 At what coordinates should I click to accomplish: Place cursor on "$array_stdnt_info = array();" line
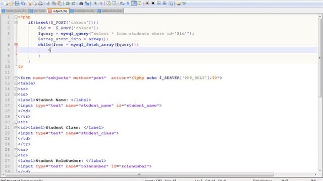[x=73, y=39]
